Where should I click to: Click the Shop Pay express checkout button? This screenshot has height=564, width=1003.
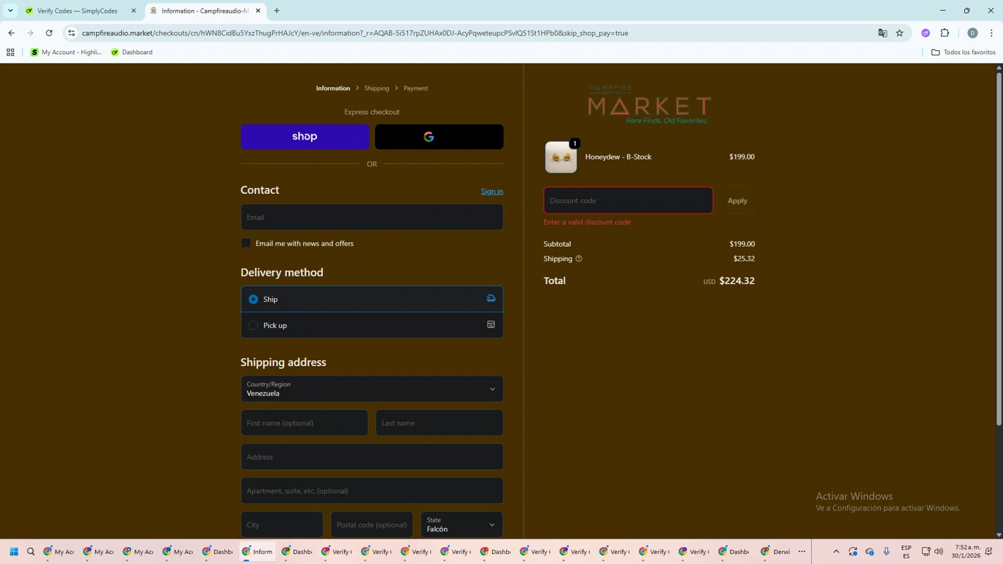pyautogui.click(x=305, y=136)
